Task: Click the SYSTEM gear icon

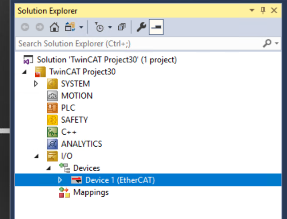Action: [x=52, y=84]
